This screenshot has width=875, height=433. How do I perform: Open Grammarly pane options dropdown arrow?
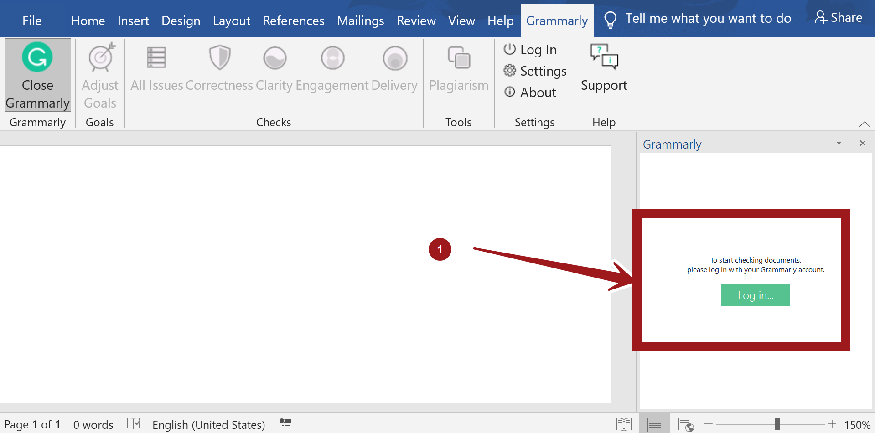(x=839, y=143)
